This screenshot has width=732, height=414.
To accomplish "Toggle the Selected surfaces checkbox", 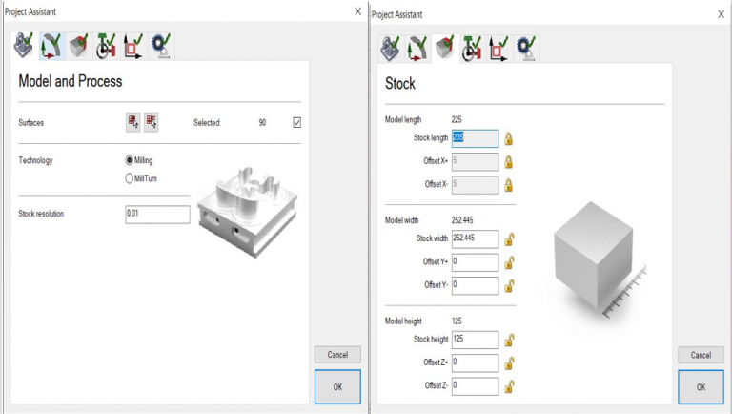I will click(297, 122).
